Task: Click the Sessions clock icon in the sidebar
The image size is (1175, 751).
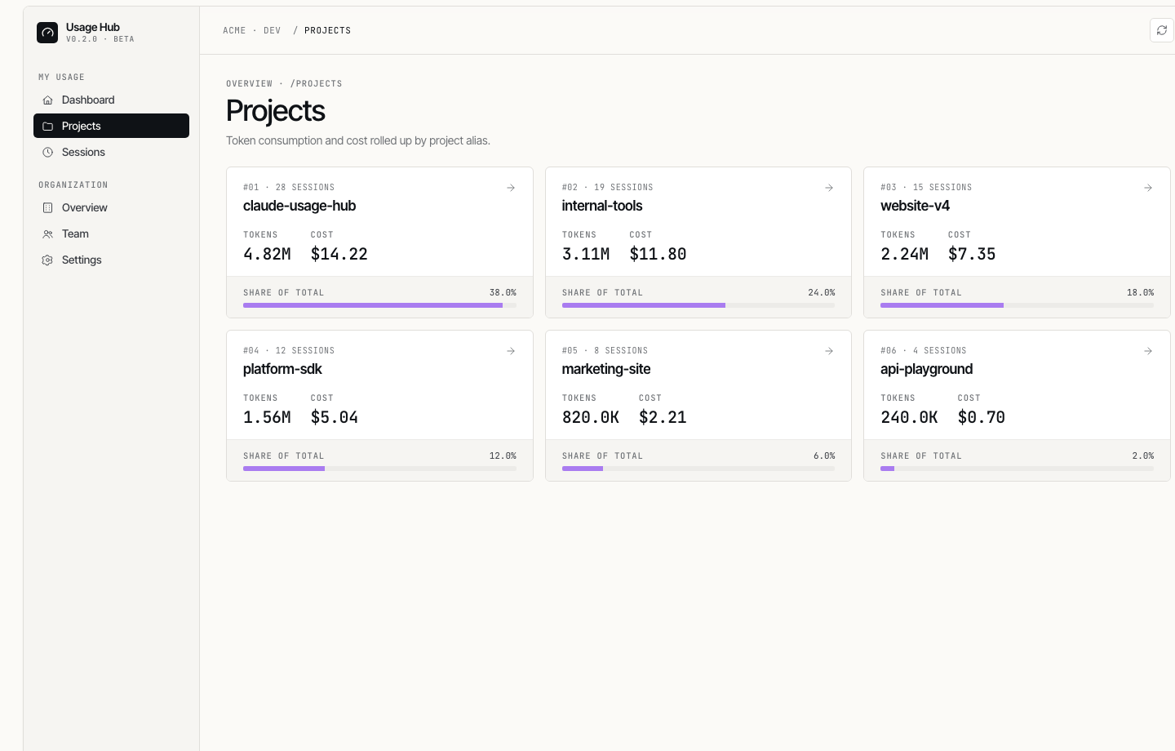Action: point(47,153)
